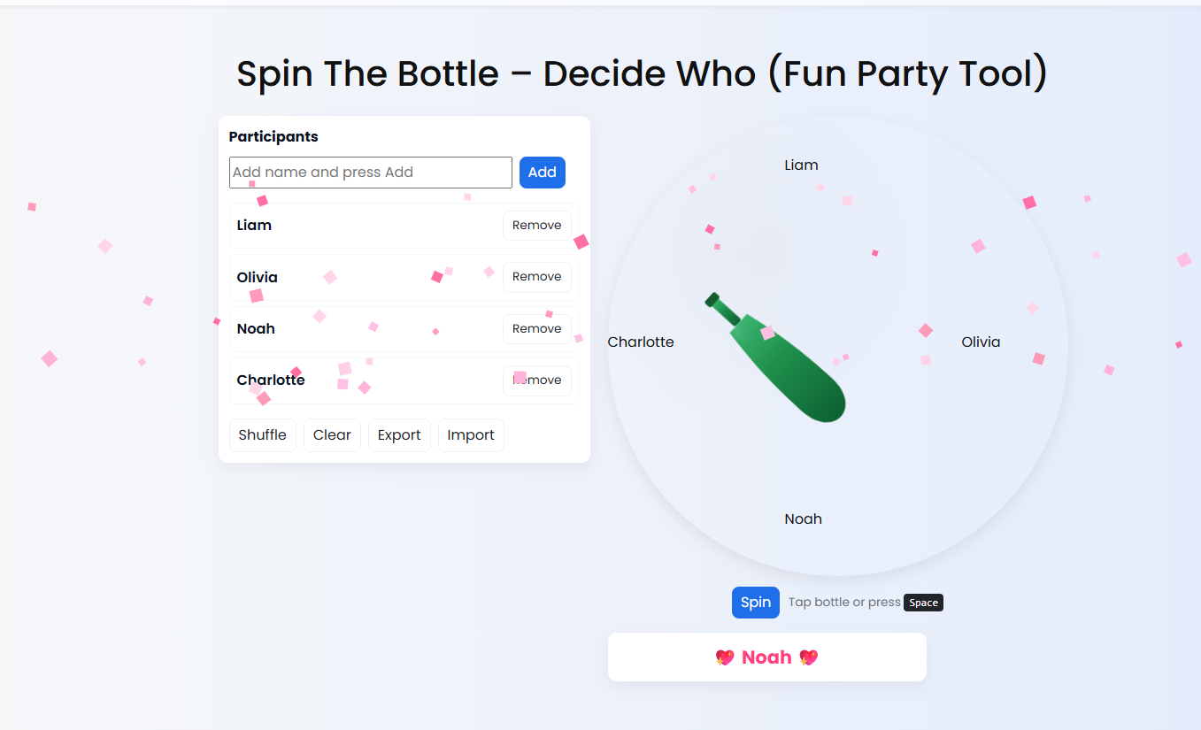Remove Noah from the participants list
1201x730 pixels.
point(536,328)
